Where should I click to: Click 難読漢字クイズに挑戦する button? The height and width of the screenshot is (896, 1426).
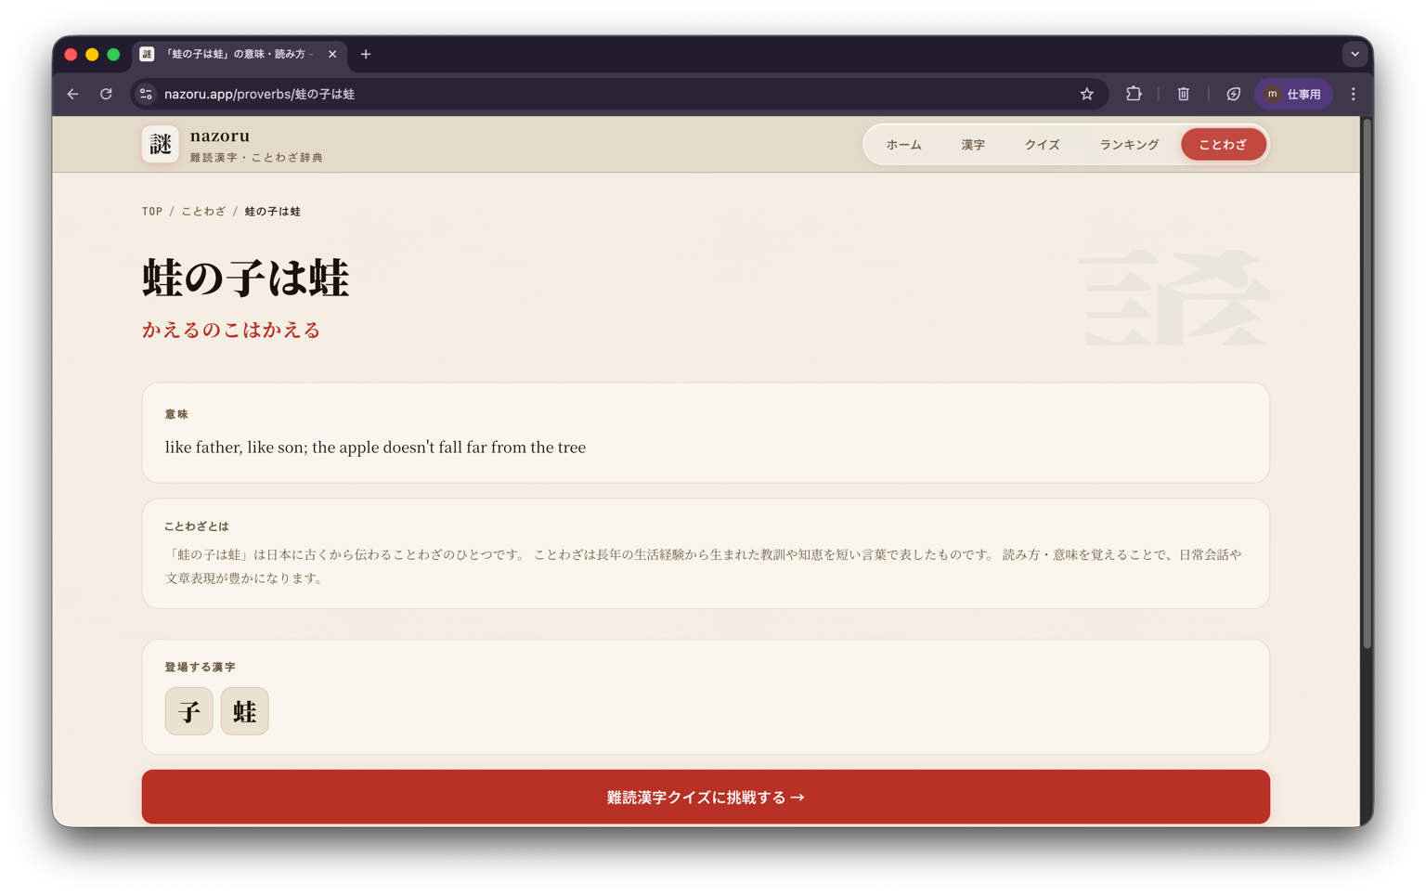click(706, 797)
